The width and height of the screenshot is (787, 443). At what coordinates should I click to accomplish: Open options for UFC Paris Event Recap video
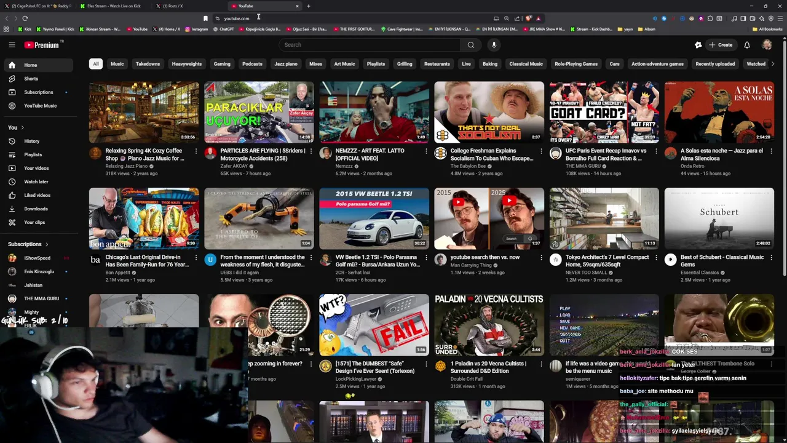click(x=656, y=151)
